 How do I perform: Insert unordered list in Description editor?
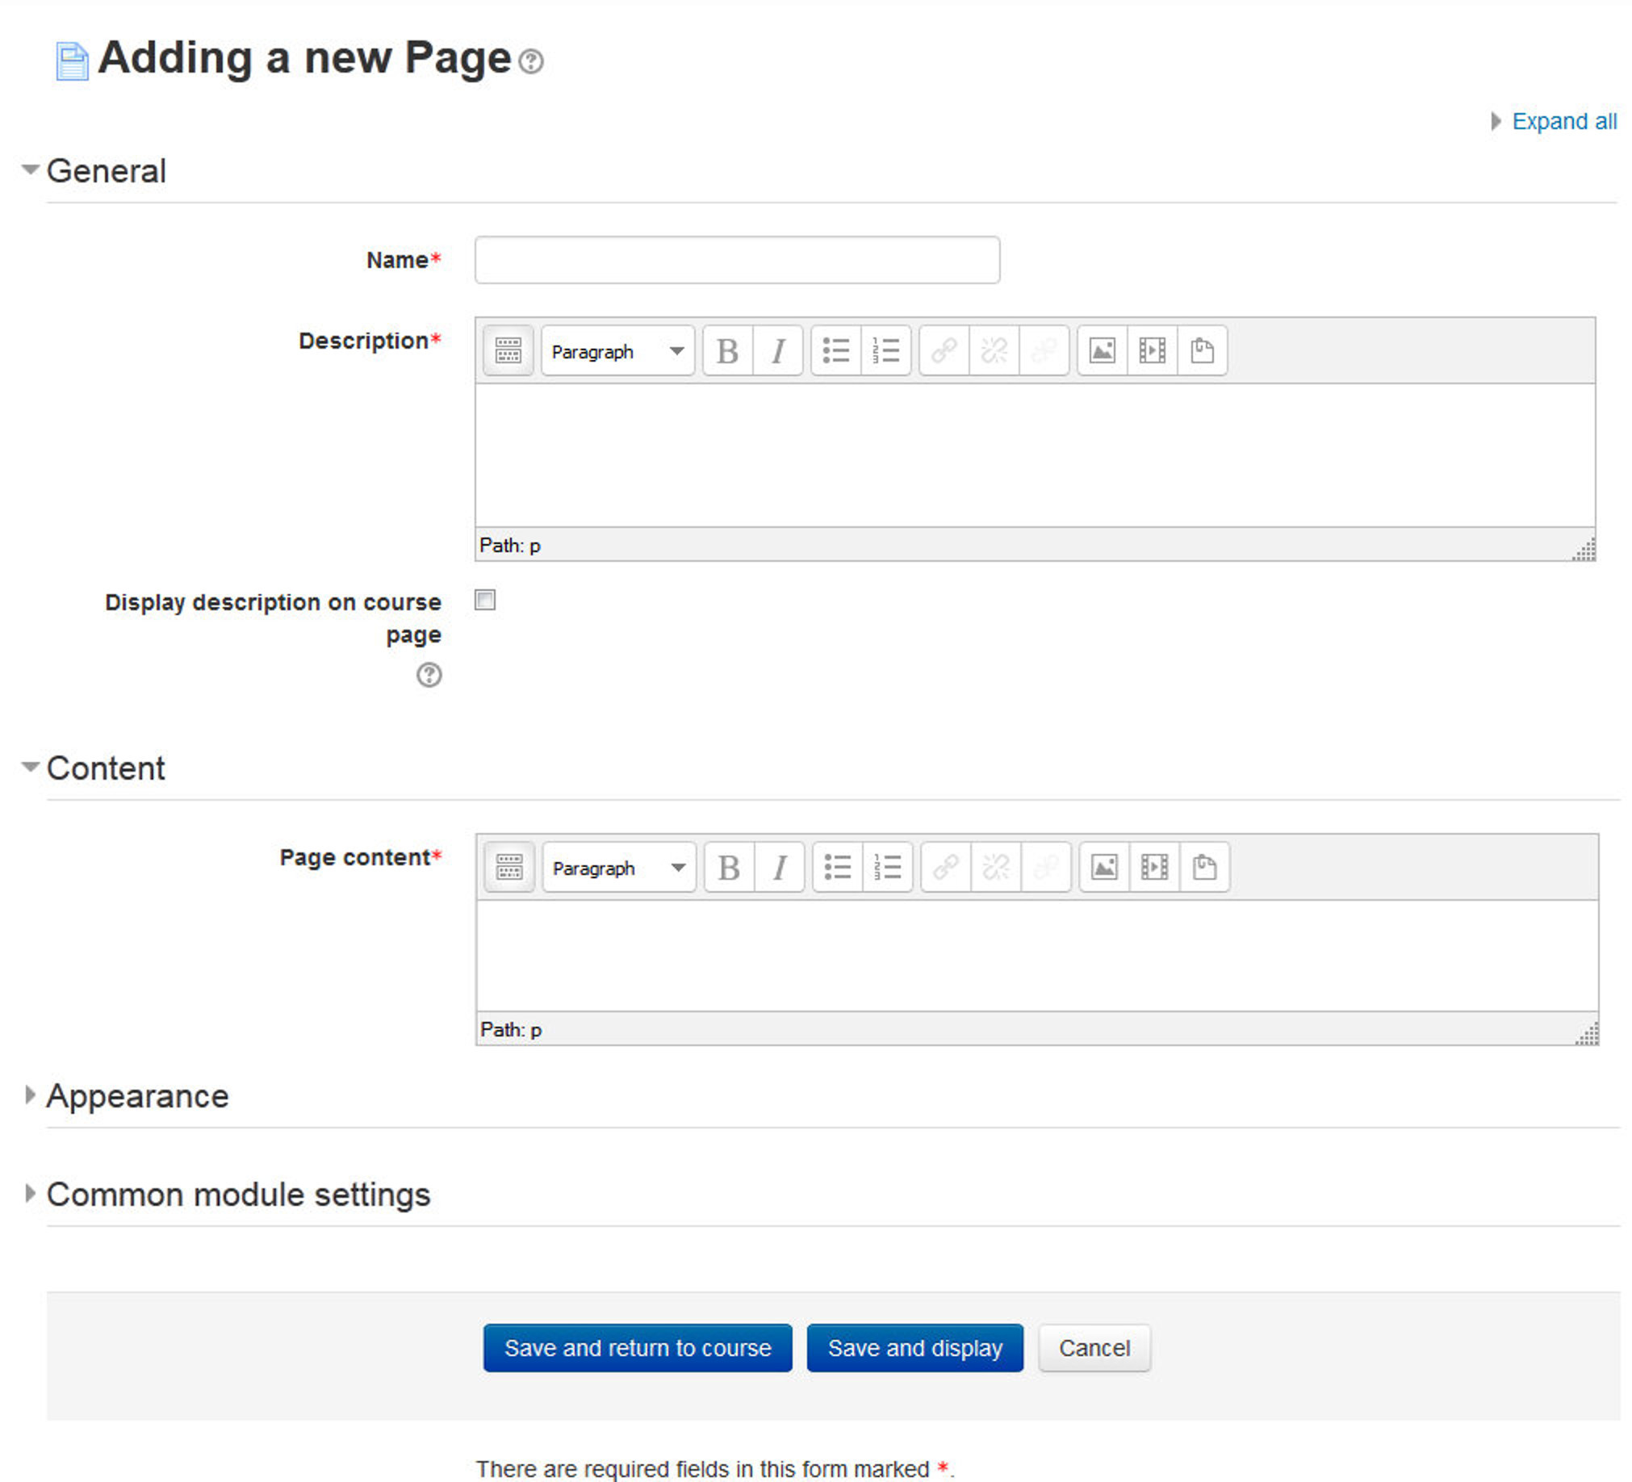coord(835,350)
